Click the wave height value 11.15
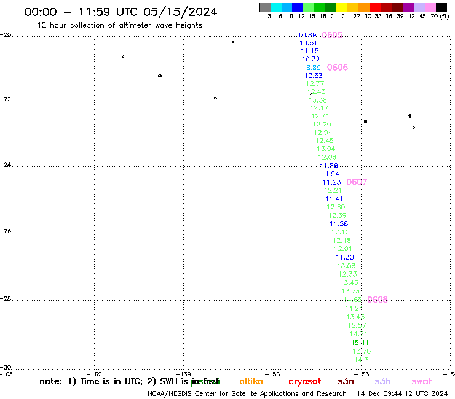The image size is (455, 399). (310, 52)
